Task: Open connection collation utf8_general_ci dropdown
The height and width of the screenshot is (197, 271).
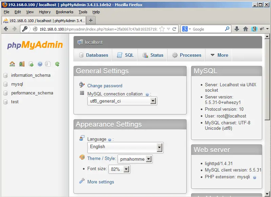Action: coord(122,101)
